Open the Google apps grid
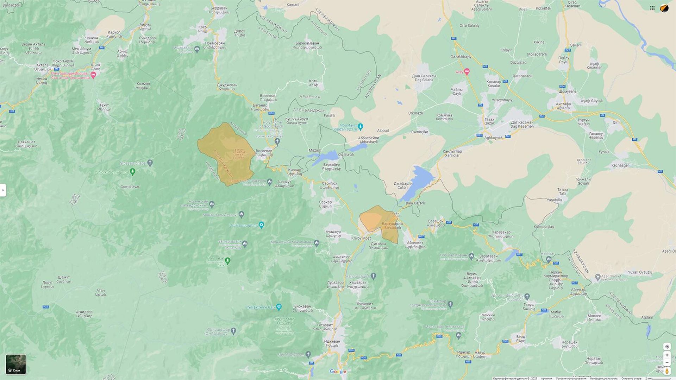The width and height of the screenshot is (676, 380). [652, 8]
